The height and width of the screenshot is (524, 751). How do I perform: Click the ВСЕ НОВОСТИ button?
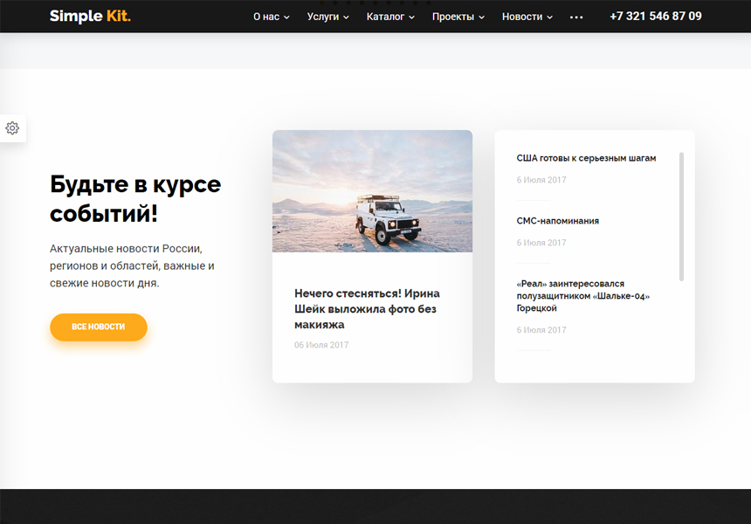pos(98,327)
